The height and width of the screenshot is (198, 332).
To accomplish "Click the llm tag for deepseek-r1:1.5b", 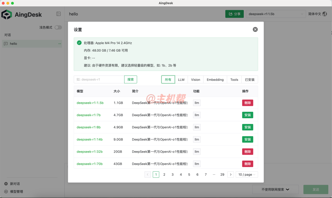I will click(x=197, y=103).
